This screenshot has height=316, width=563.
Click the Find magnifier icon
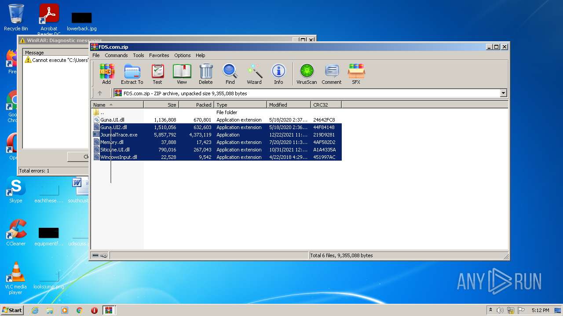coord(230,74)
